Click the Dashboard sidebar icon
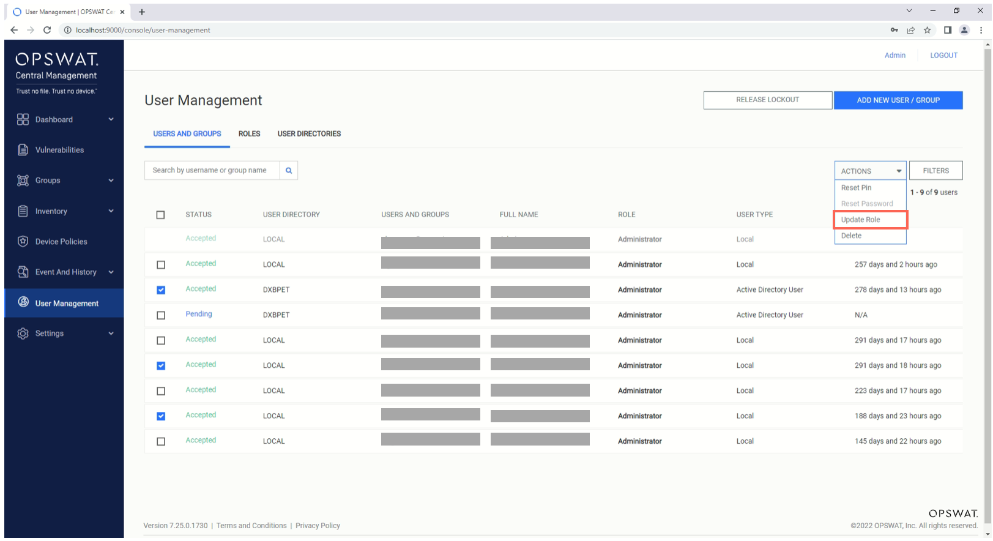This screenshot has width=993, height=541. point(23,119)
